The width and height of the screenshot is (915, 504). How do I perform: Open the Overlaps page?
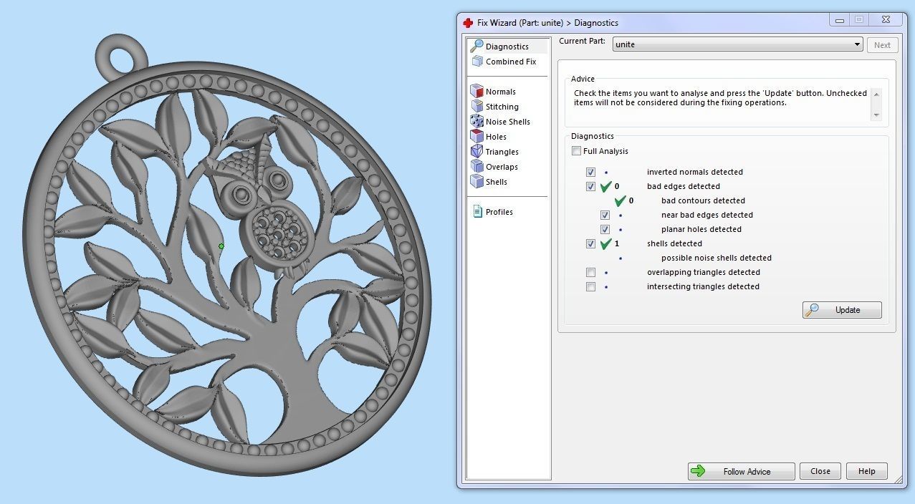pos(502,167)
